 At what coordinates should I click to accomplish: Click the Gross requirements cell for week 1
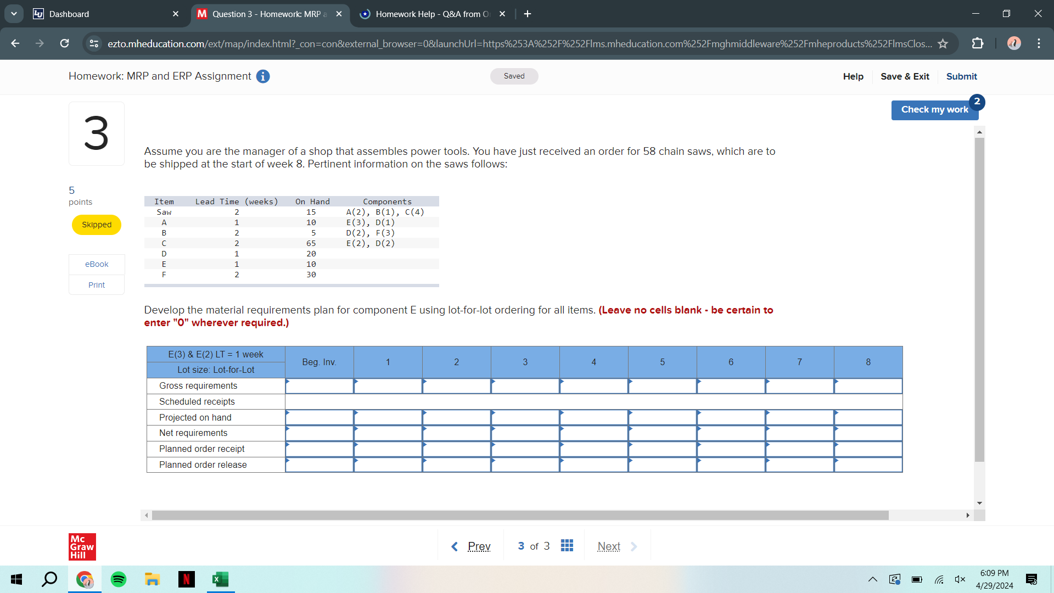(388, 385)
